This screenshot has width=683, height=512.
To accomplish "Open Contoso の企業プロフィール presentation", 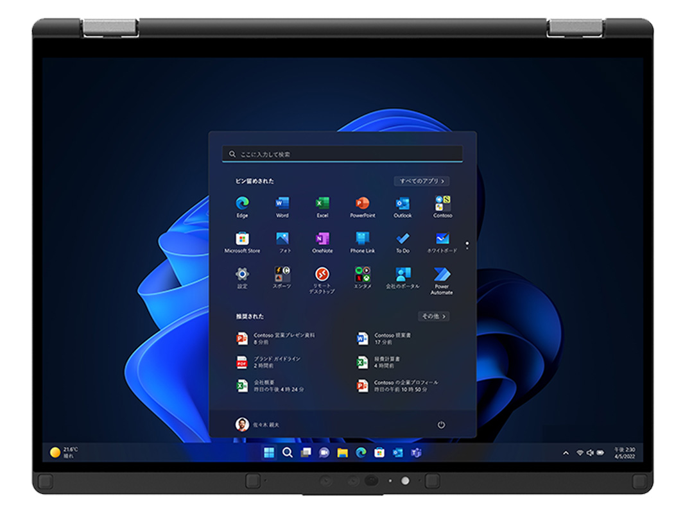I will (397, 386).
